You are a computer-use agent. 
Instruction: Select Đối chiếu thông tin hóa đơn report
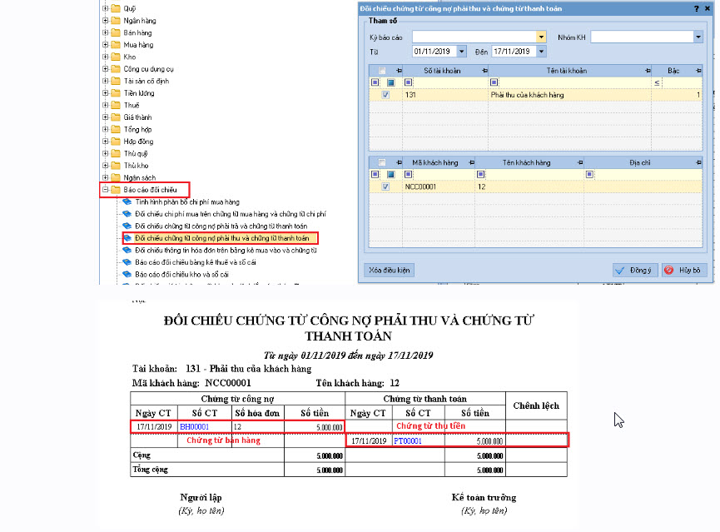point(226,251)
